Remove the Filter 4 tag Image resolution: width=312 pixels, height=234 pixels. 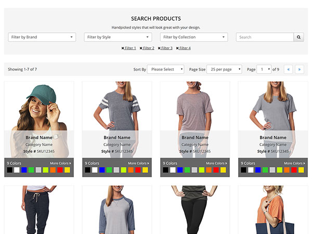point(177,48)
